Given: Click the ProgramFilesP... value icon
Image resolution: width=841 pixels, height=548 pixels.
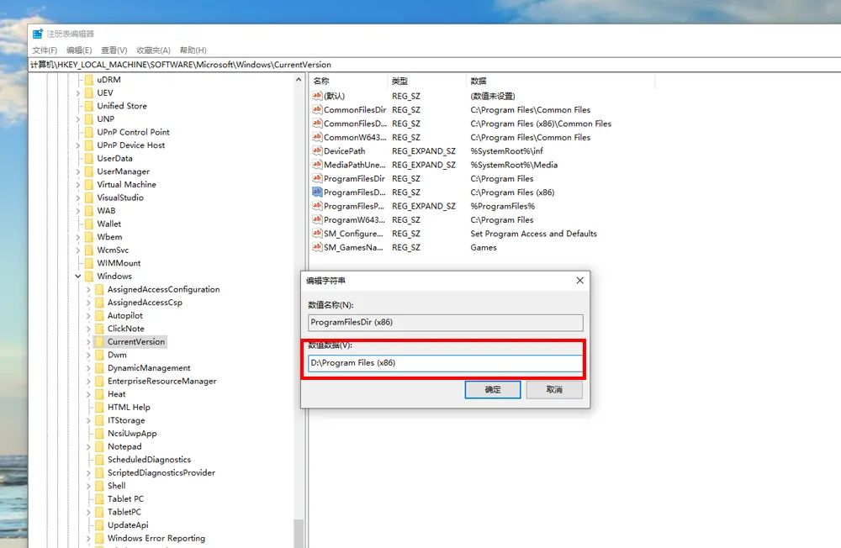Looking at the screenshot, I should [x=317, y=206].
